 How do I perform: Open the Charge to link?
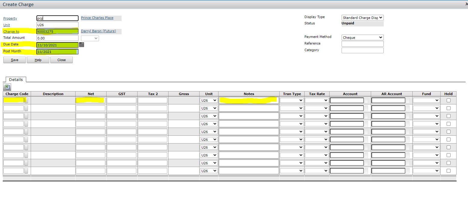pyautogui.click(x=11, y=32)
